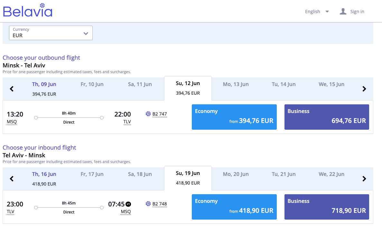Select Mo, 13 Jun outbound date tab
Image resolution: width=382 pixels, height=226 pixels.
[x=236, y=84]
